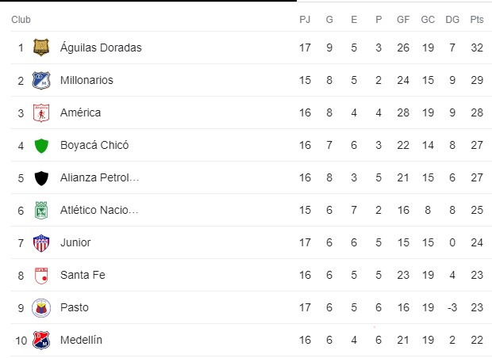Open the América red crest icon
Image resolution: width=492 pixels, height=358 pixels.
(41, 112)
